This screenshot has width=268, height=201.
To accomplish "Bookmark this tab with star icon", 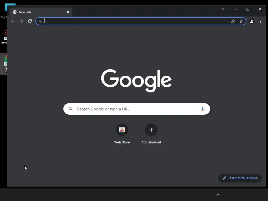I will (241, 21).
